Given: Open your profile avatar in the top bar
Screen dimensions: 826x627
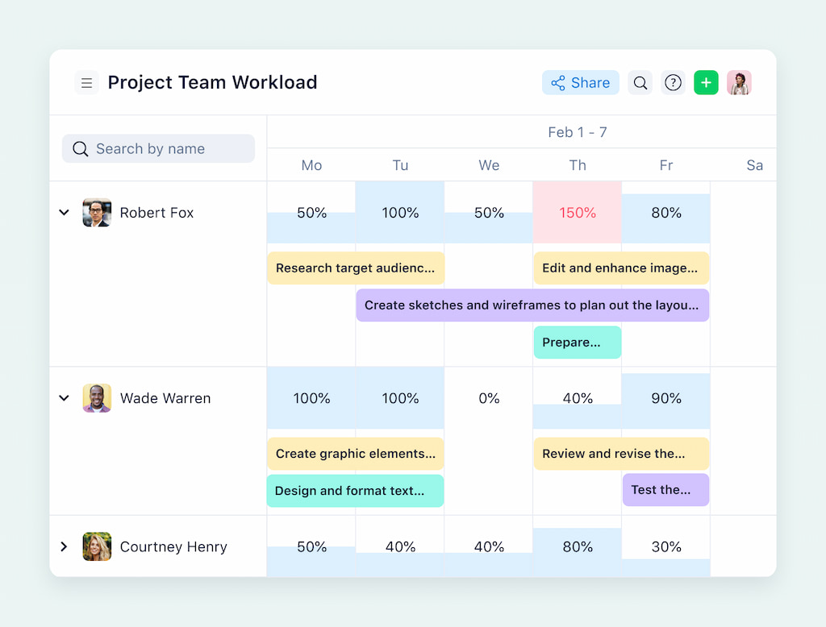Looking at the screenshot, I should pyautogui.click(x=739, y=82).
